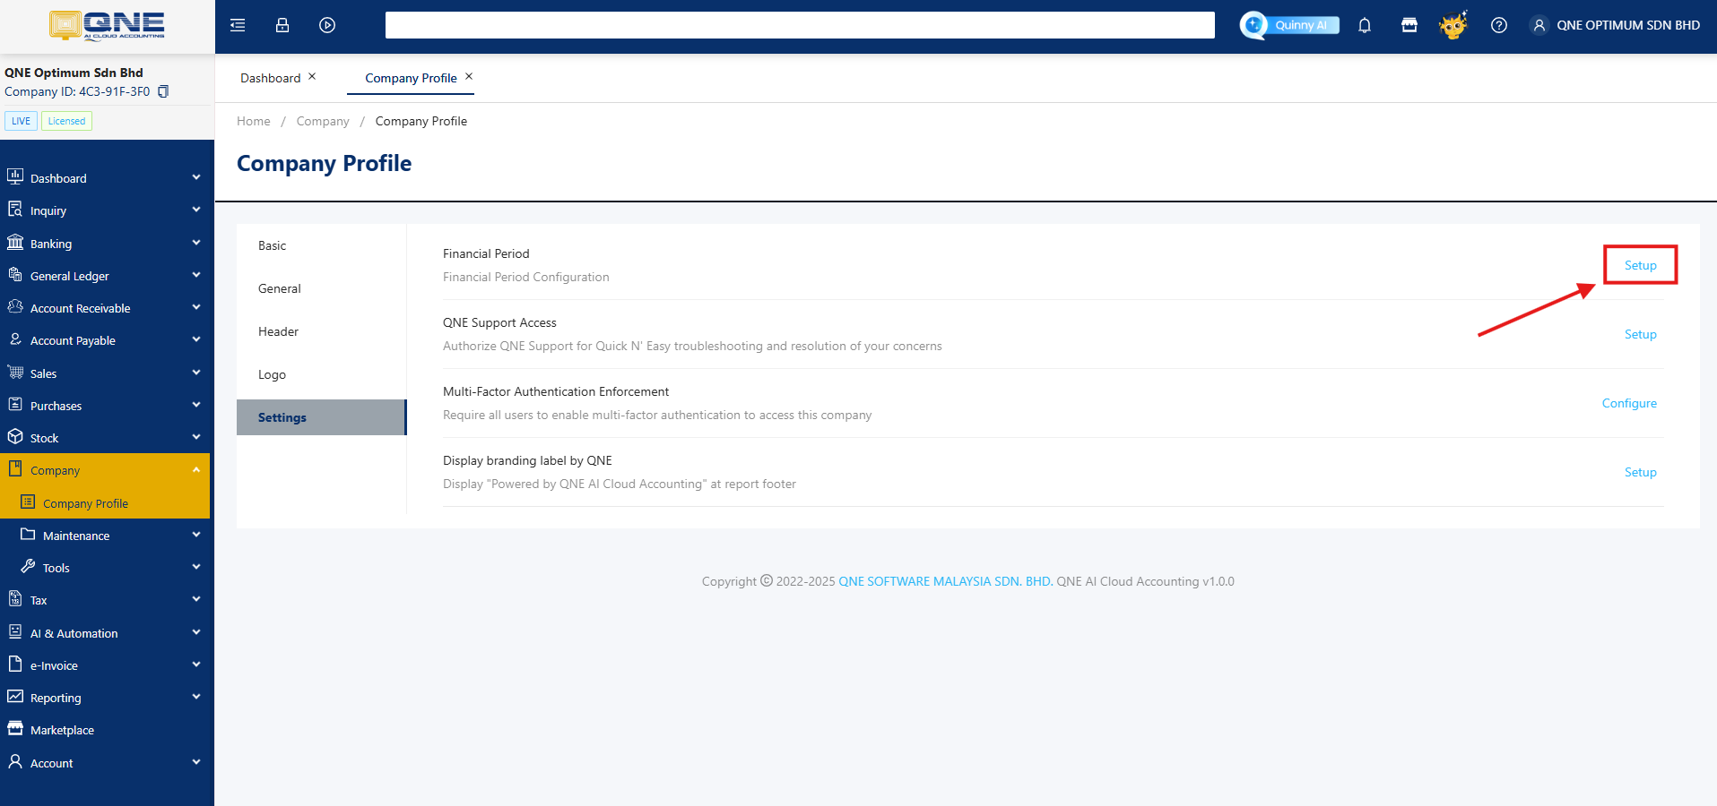
Task: Collapse the Company menu chevron
Action: [196, 469]
